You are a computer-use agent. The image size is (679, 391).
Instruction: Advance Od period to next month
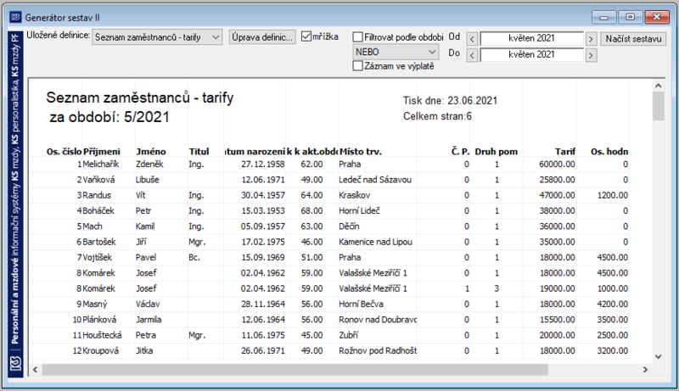591,39
